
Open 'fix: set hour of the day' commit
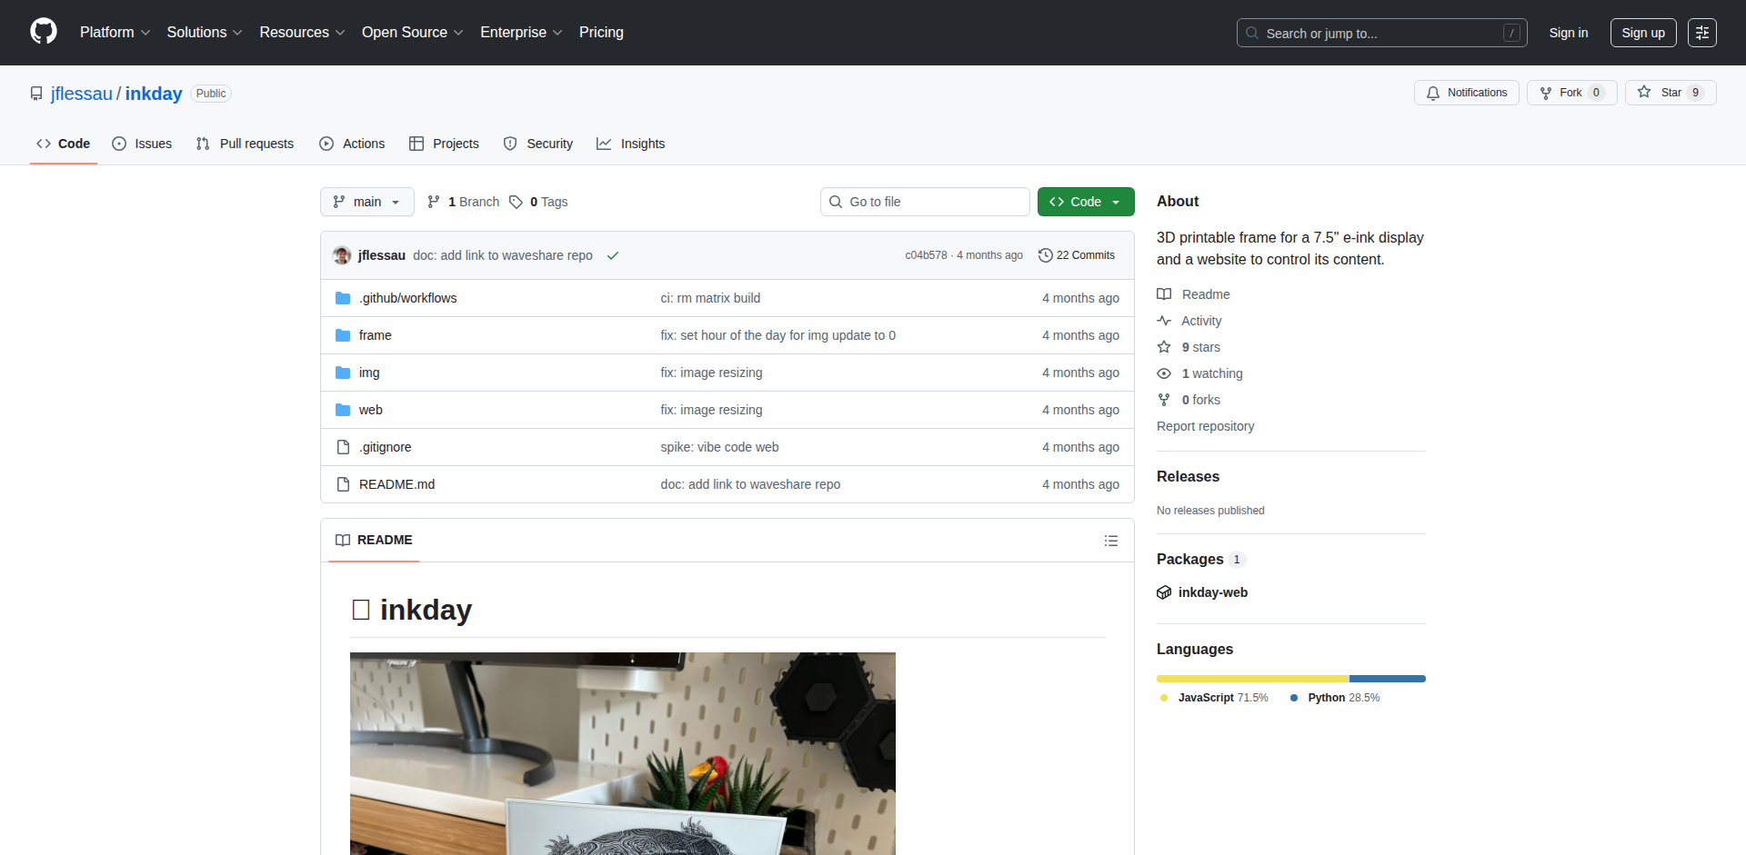(x=778, y=335)
